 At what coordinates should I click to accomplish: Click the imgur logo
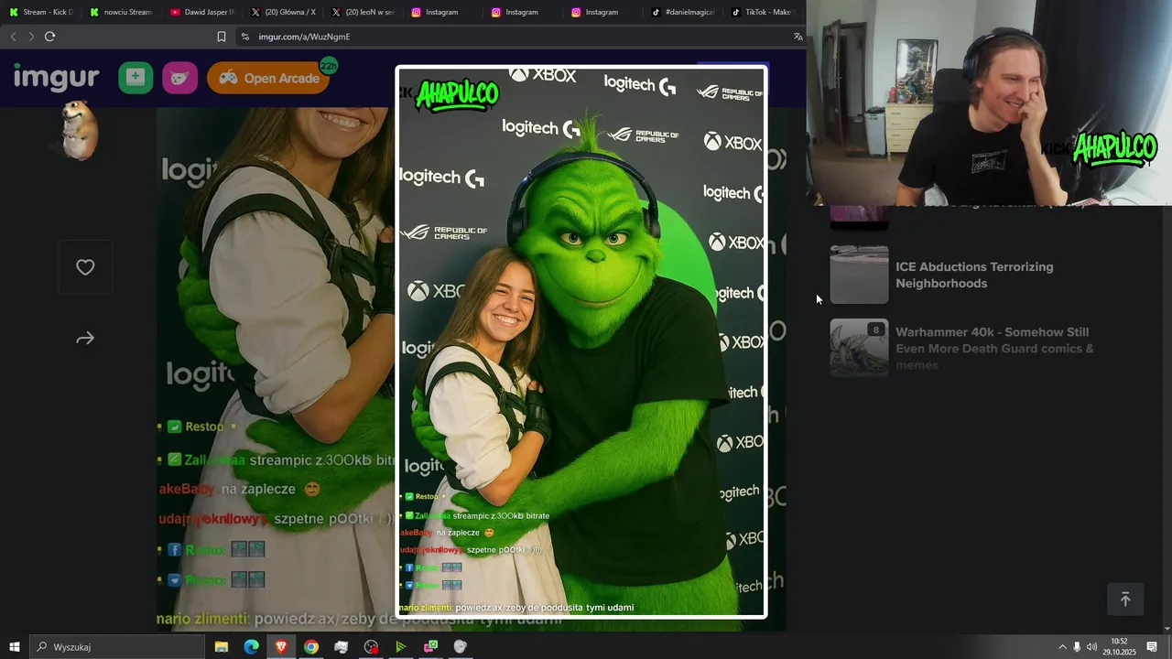pos(56,78)
